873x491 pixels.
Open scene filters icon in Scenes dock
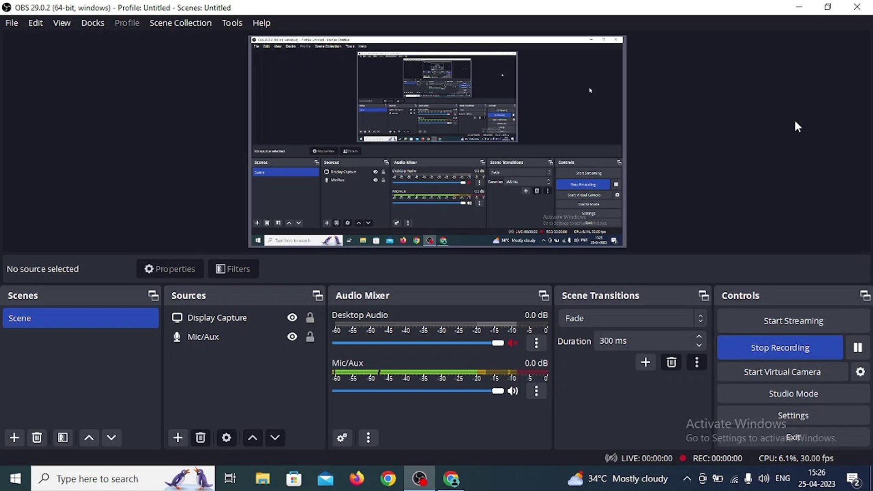click(x=63, y=438)
